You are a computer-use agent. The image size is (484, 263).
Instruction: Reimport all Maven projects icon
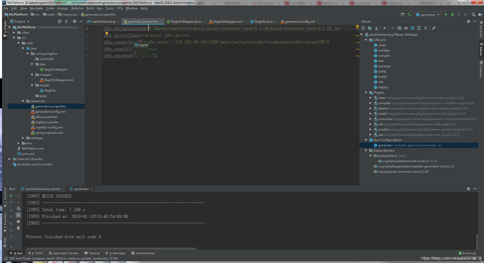tap(363, 28)
